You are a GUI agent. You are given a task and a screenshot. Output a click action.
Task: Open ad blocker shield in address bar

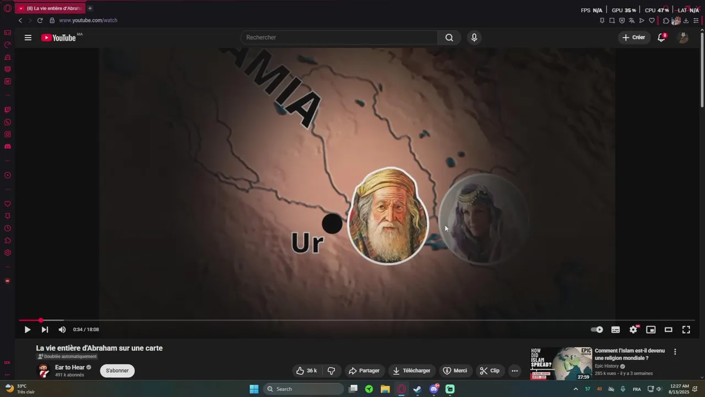click(x=622, y=20)
